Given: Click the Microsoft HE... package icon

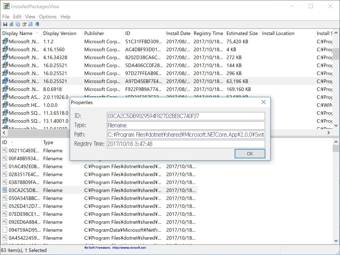Looking at the screenshot, I should [5, 105].
